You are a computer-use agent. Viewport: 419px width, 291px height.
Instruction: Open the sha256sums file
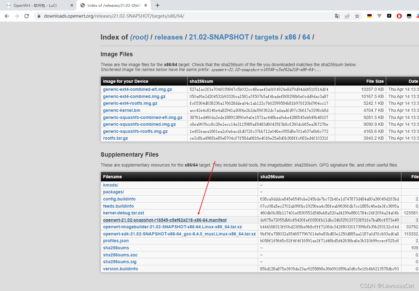[x=116, y=248]
